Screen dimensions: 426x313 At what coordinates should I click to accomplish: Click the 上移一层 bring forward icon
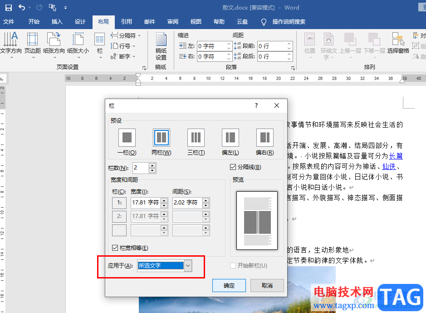click(x=350, y=45)
